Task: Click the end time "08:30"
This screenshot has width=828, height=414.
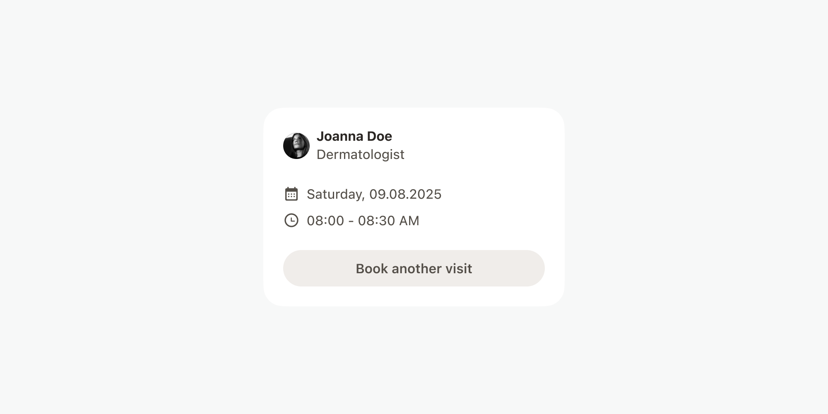Action: pos(376,221)
